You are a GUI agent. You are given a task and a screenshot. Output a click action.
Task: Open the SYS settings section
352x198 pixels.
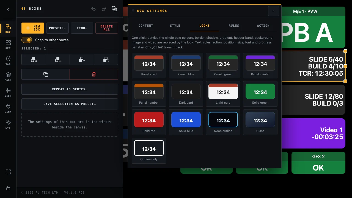click(x=8, y=124)
